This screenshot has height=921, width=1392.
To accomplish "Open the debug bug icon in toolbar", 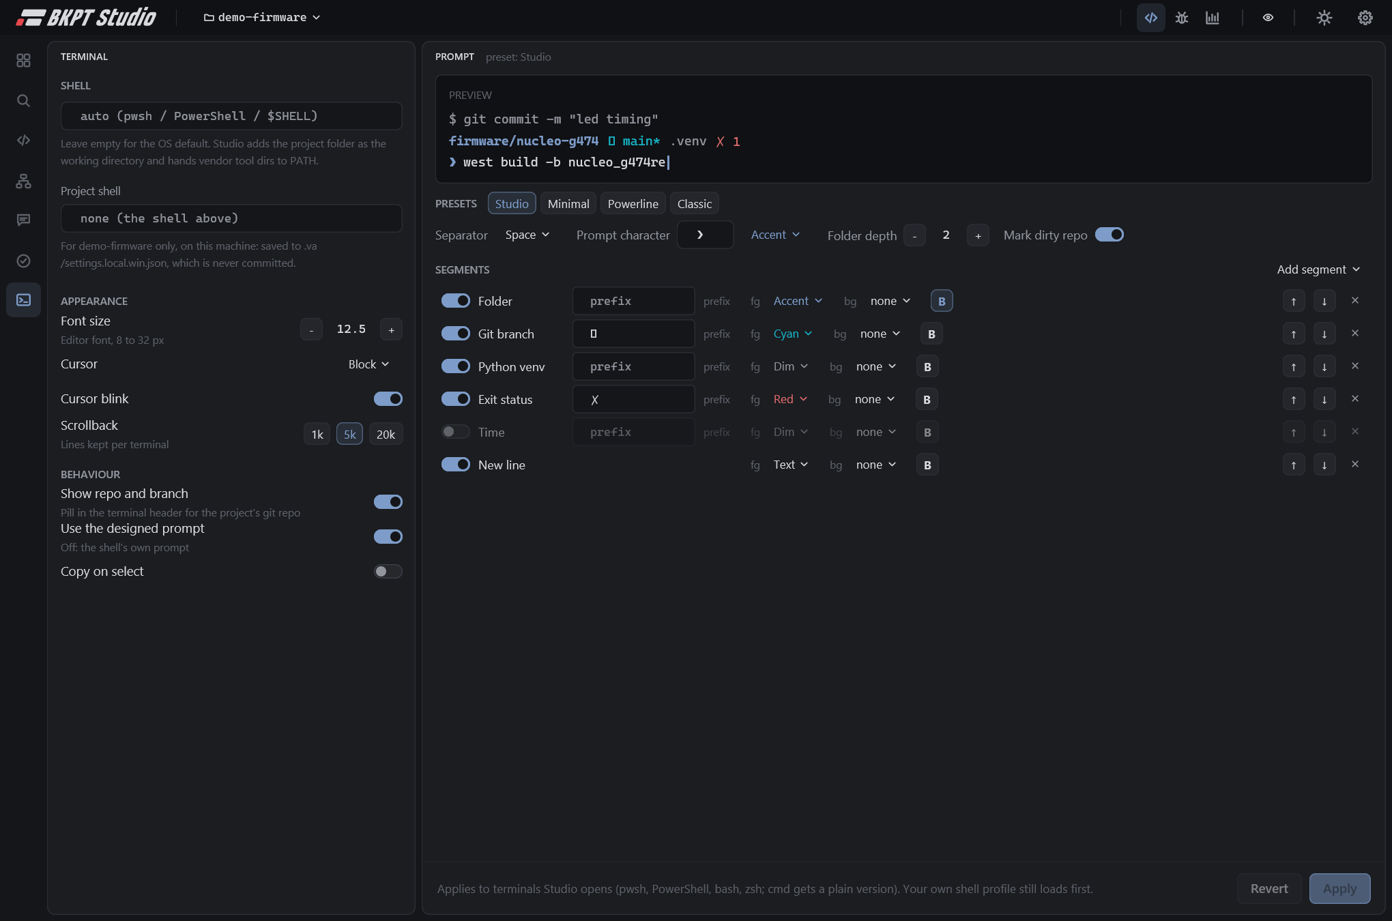I will pos(1181,18).
